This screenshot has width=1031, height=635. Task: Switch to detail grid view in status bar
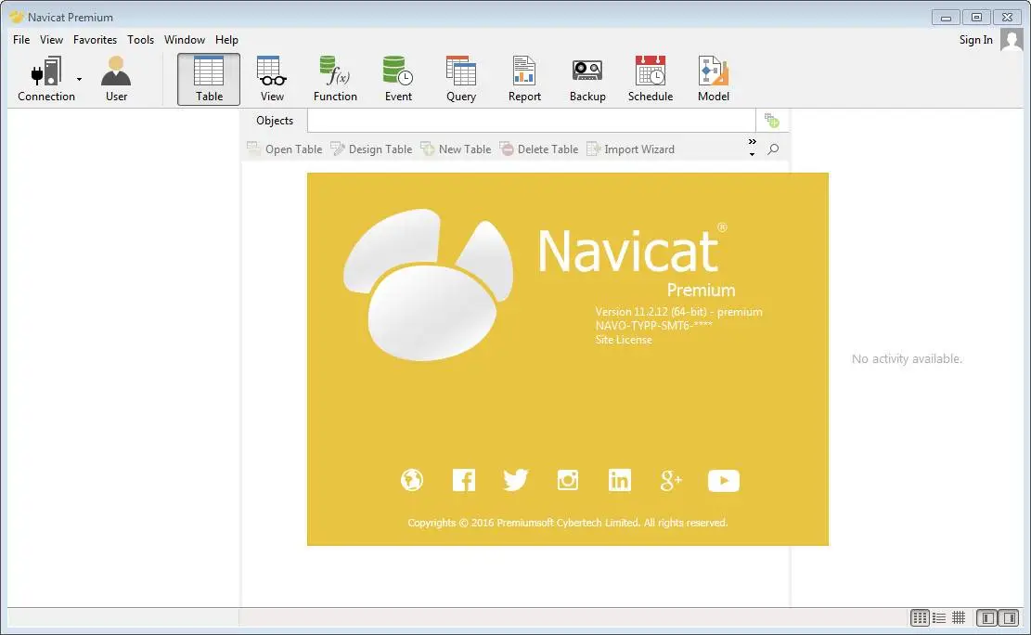959,618
